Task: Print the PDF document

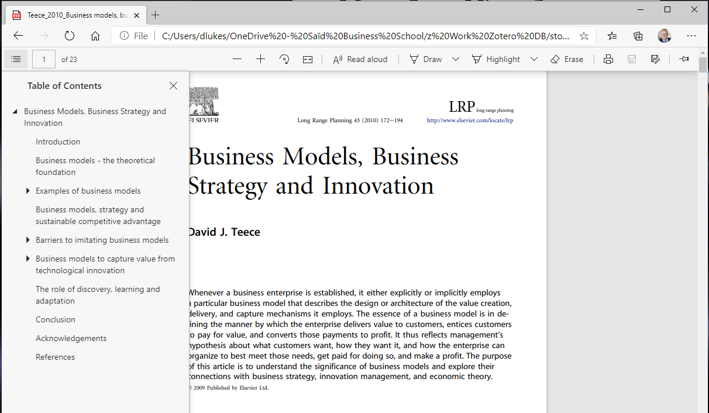Action: (608, 59)
